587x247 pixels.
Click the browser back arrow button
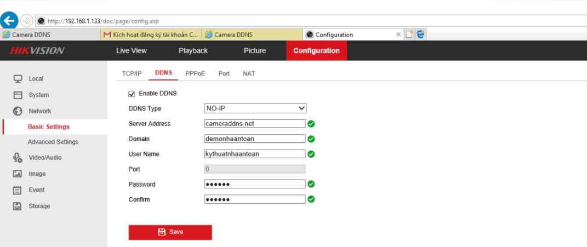(9, 21)
